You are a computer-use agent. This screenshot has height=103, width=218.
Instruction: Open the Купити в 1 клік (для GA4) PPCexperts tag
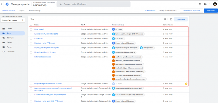pyautogui.click(x=49, y=101)
